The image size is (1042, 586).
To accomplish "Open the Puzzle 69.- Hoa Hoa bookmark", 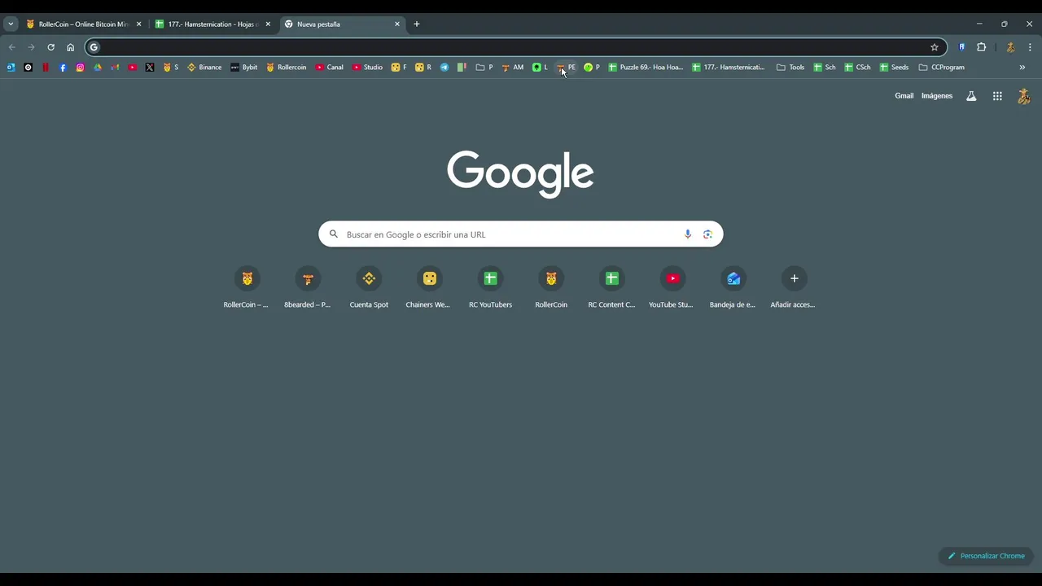I will click(646, 68).
